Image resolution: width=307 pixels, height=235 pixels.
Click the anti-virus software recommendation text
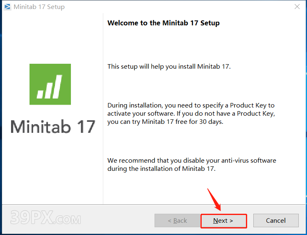click(192, 165)
